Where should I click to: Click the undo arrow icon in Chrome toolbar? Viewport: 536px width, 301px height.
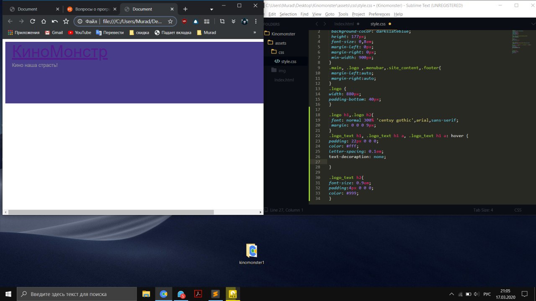pos(54,21)
